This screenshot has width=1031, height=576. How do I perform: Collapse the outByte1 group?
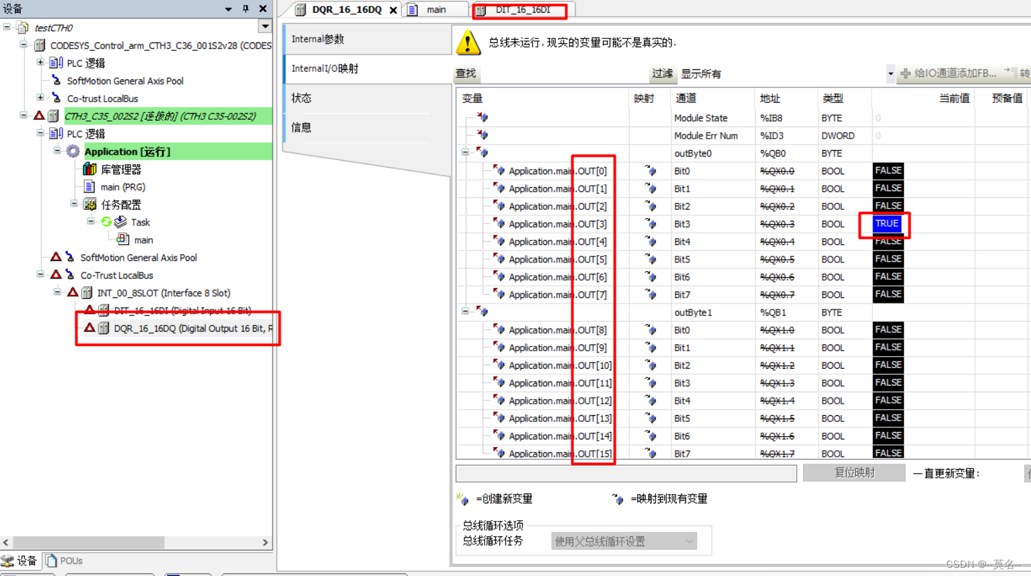[465, 312]
